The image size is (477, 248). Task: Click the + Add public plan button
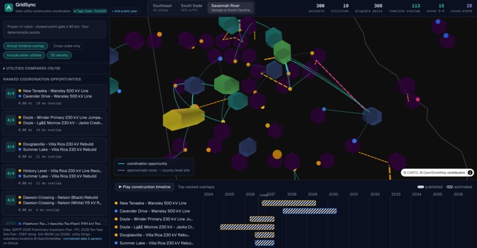(124, 11)
